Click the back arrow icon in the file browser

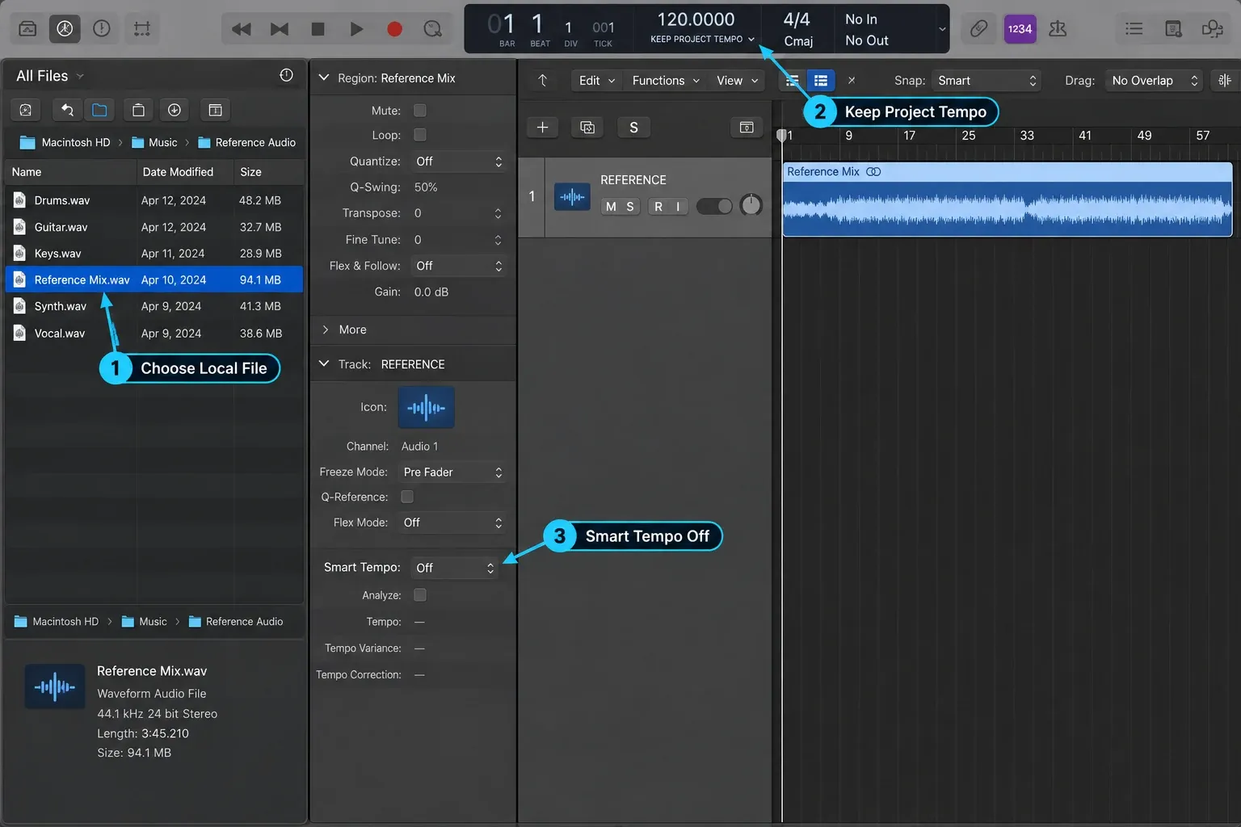click(x=67, y=110)
